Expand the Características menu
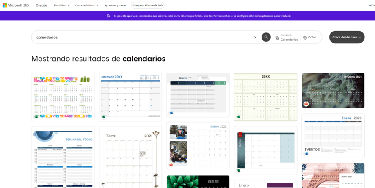The image size is (375, 188). (87, 5)
